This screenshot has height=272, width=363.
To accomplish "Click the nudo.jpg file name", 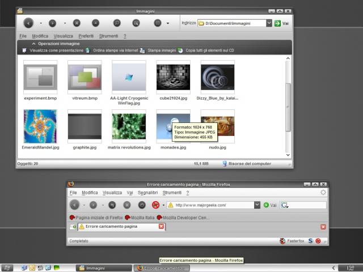I will 218,147.
